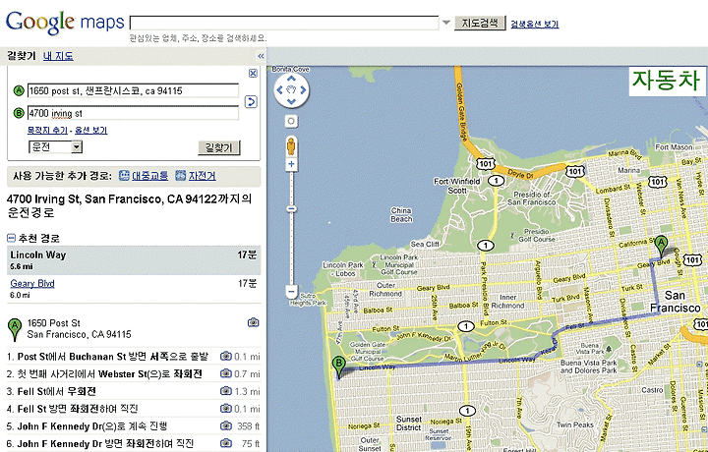Click the 목적지 추가 link
This screenshot has height=452, width=708.
coord(47,130)
